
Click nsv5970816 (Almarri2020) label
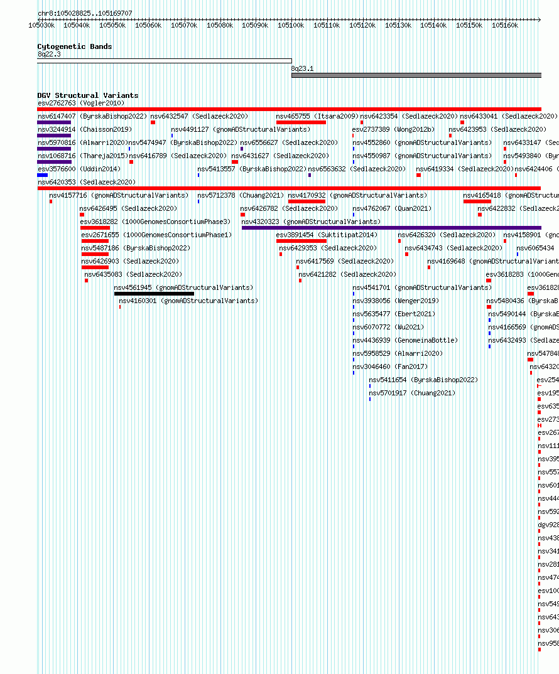pyautogui.click(x=83, y=142)
